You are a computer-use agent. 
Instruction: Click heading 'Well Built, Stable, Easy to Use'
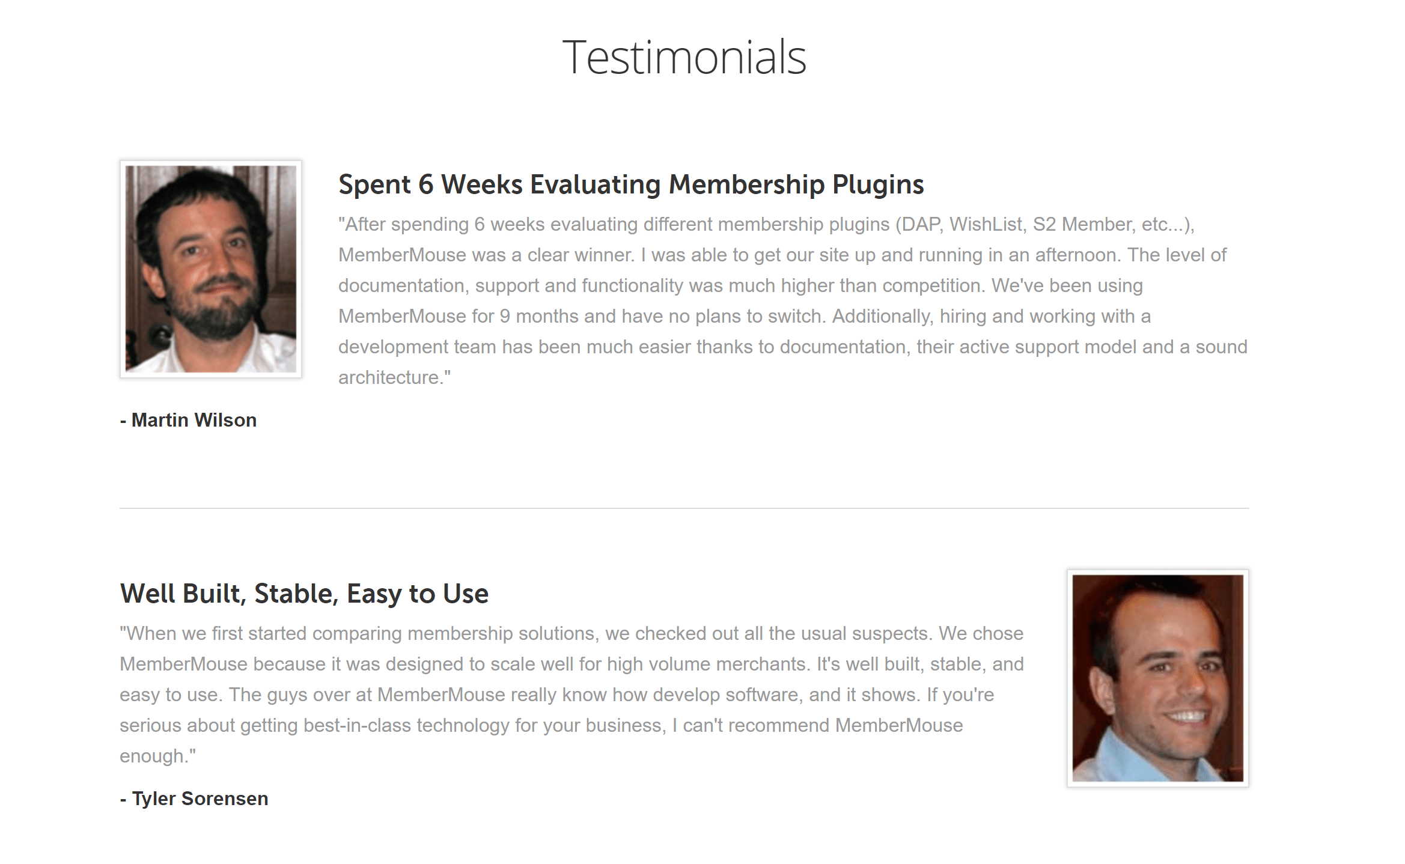coord(304,594)
